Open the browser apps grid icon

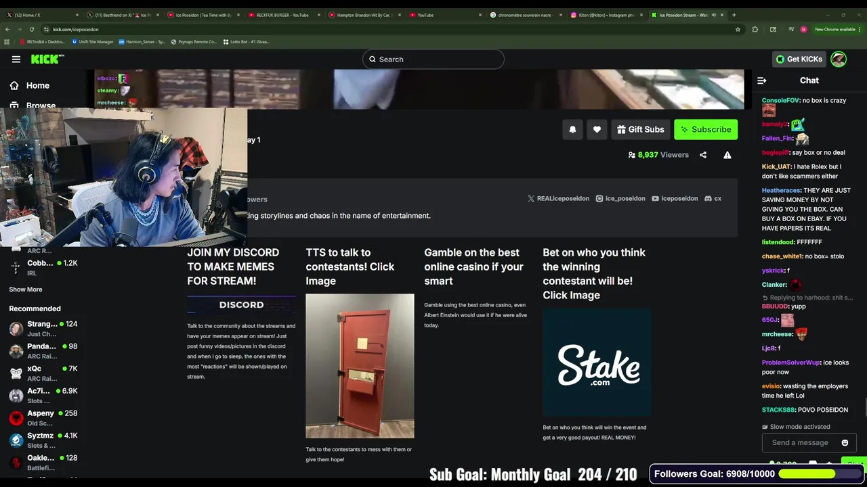[7, 42]
